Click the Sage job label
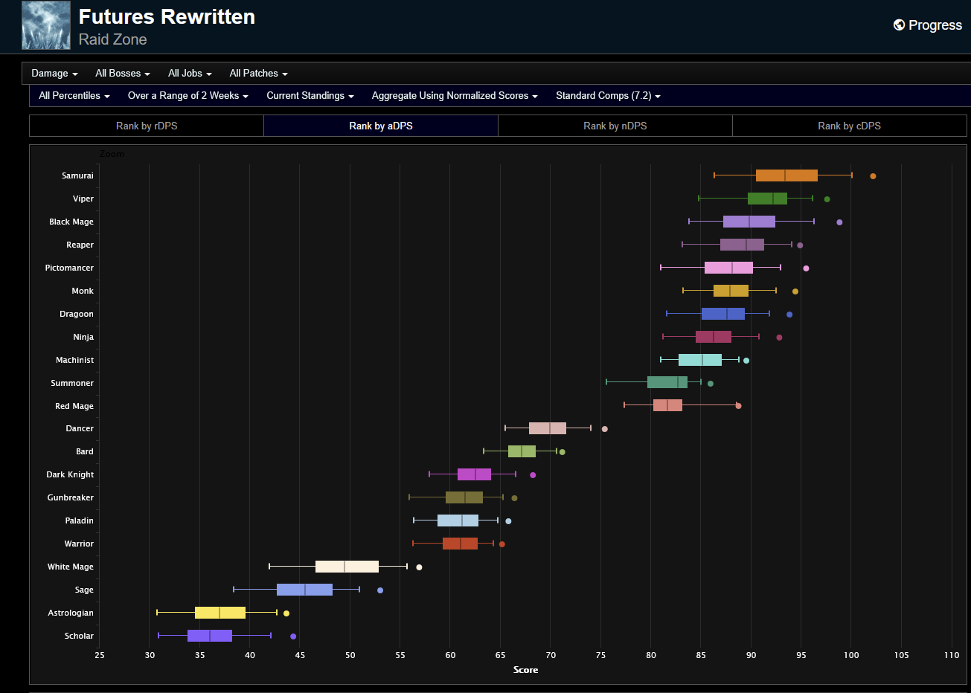The height and width of the screenshot is (693, 971). pos(84,590)
